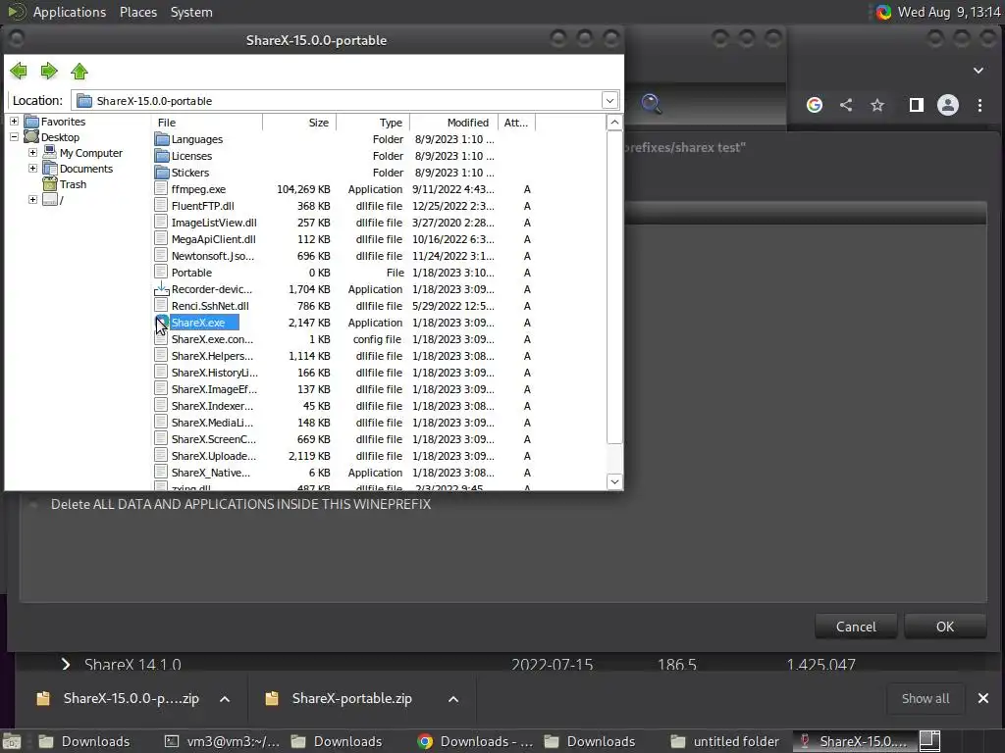
Task: Open the Chrome profile avatar
Action: tap(948, 105)
